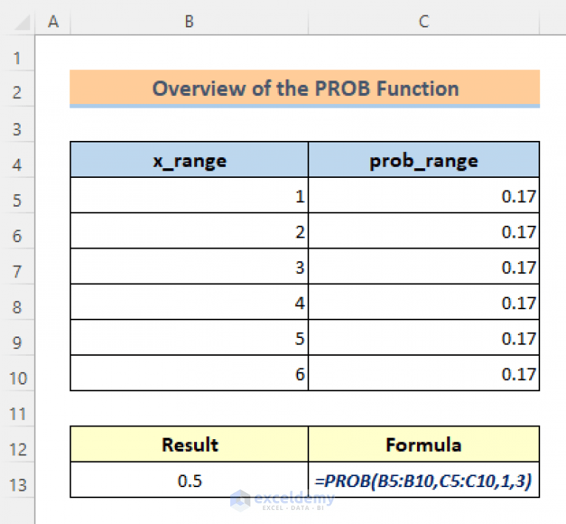
Task: Select cell B7 containing 3
Action: click(190, 266)
